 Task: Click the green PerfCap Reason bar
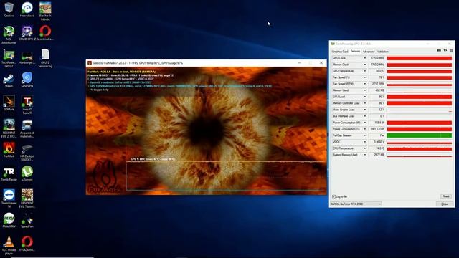(x=419, y=135)
